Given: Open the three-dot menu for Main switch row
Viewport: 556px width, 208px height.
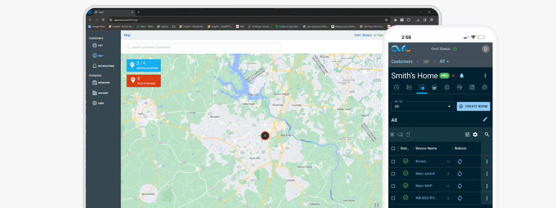Looking at the screenshot, I should (487, 174).
